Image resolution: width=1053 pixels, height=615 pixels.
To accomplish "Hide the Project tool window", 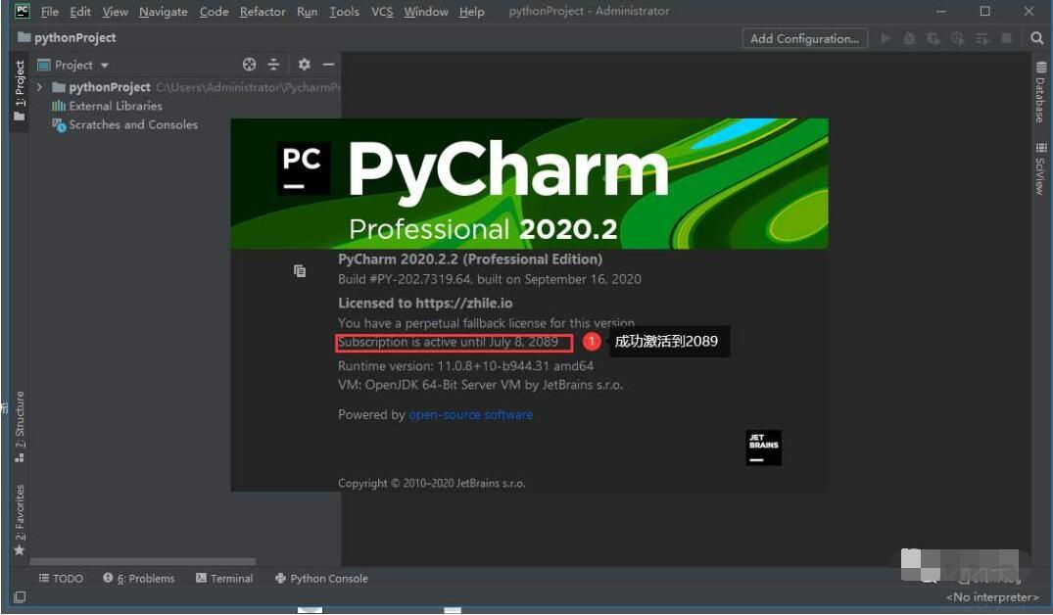I will (328, 65).
